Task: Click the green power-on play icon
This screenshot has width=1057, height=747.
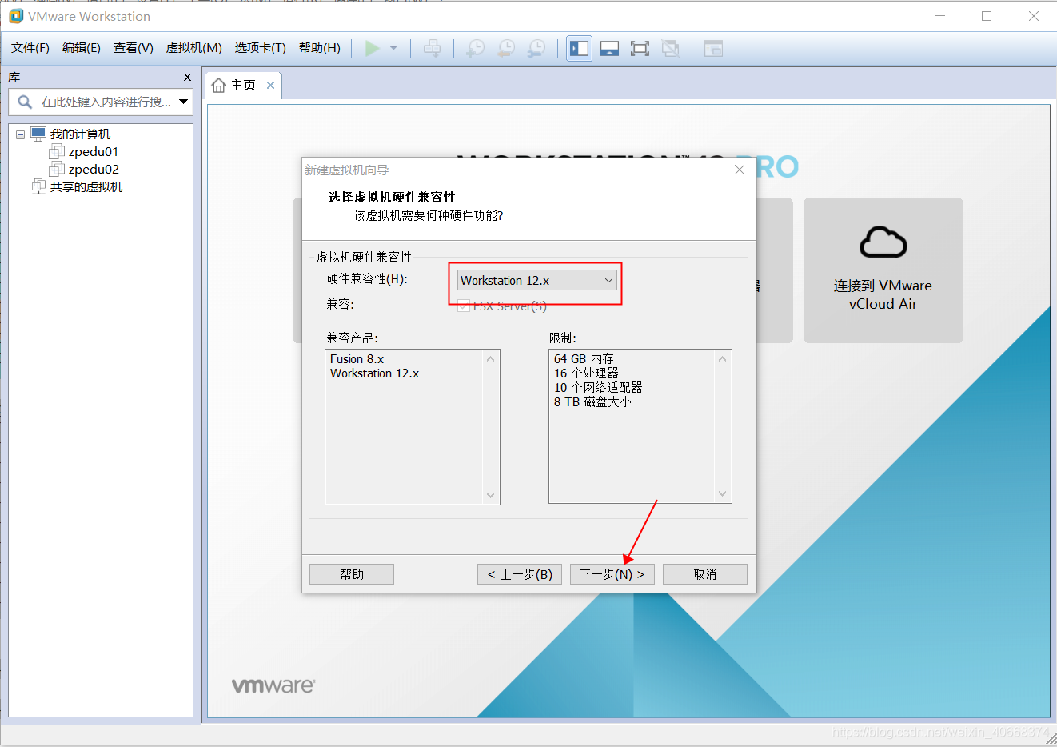Action: pos(372,49)
